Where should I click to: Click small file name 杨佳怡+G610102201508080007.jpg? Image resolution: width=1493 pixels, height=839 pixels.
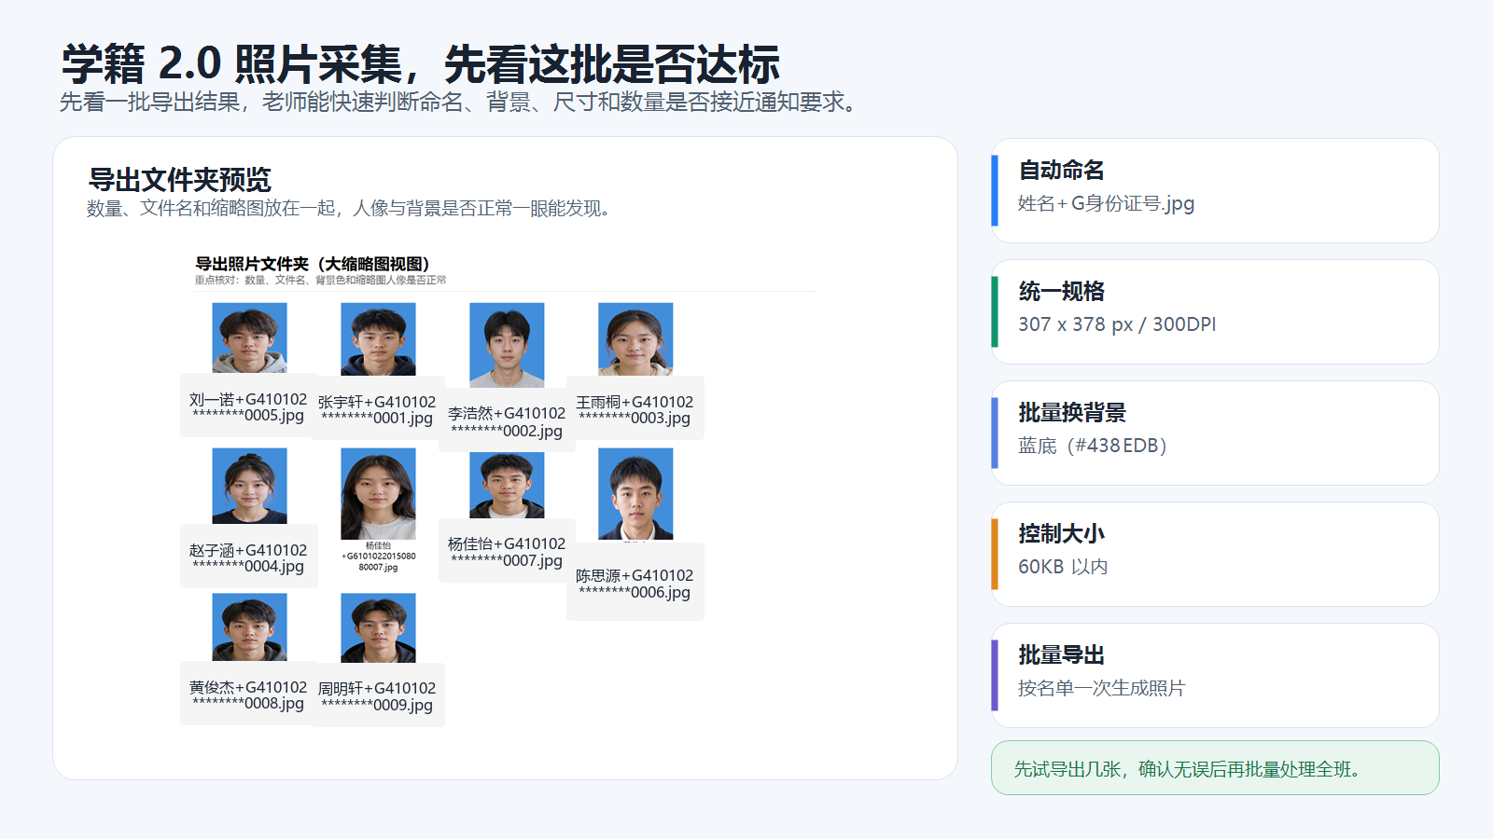378,557
